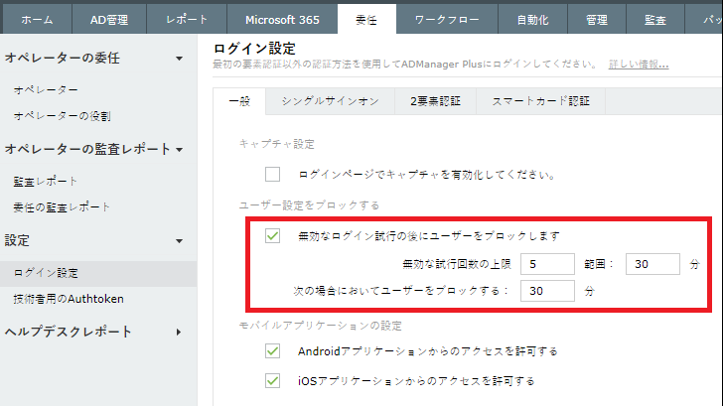Open オペレーター in the sidebar
Screen dimensions: 724x406
(x=46, y=90)
